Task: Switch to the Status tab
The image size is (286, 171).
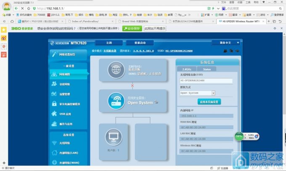Action: click(x=207, y=69)
